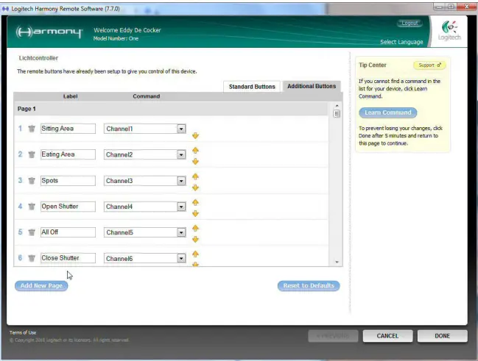Click the Logout button
The width and height of the screenshot is (478, 361).
[410, 23]
